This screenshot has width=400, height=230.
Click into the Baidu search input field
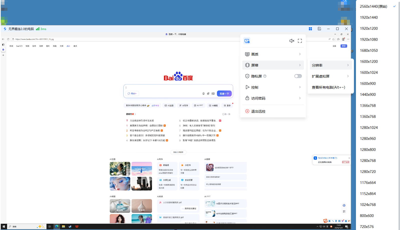[178, 88]
